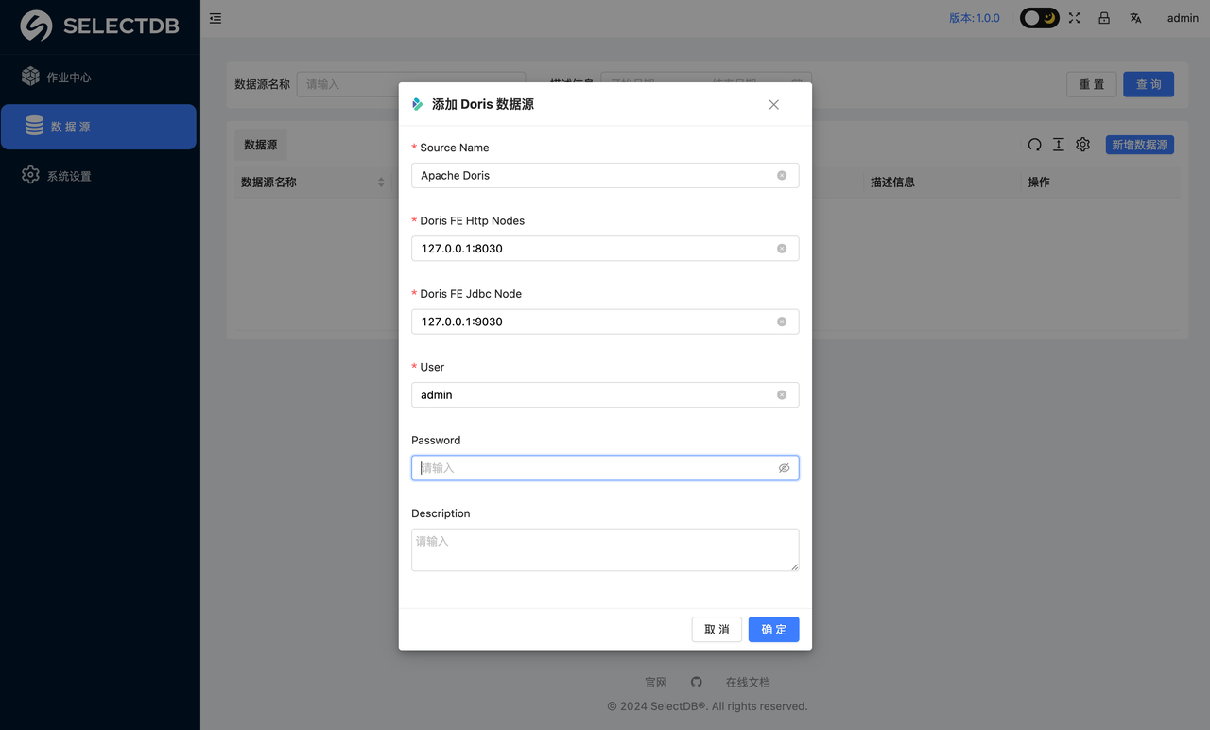This screenshot has height=730, width=1210.
Task: Click the 确定 button
Action: click(x=773, y=630)
